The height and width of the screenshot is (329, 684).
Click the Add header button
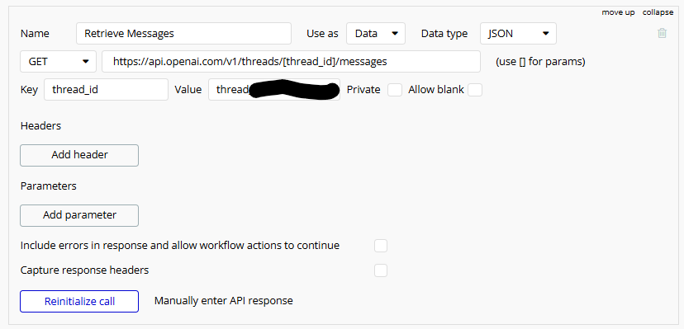point(79,155)
